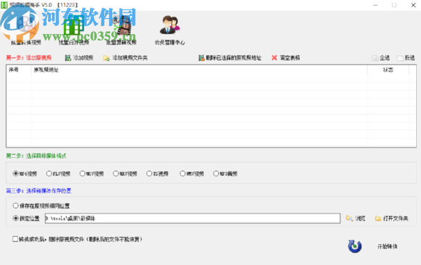Click the 序号 column header
The height and width of the screenshot is (265, 421).
point(19,70)
